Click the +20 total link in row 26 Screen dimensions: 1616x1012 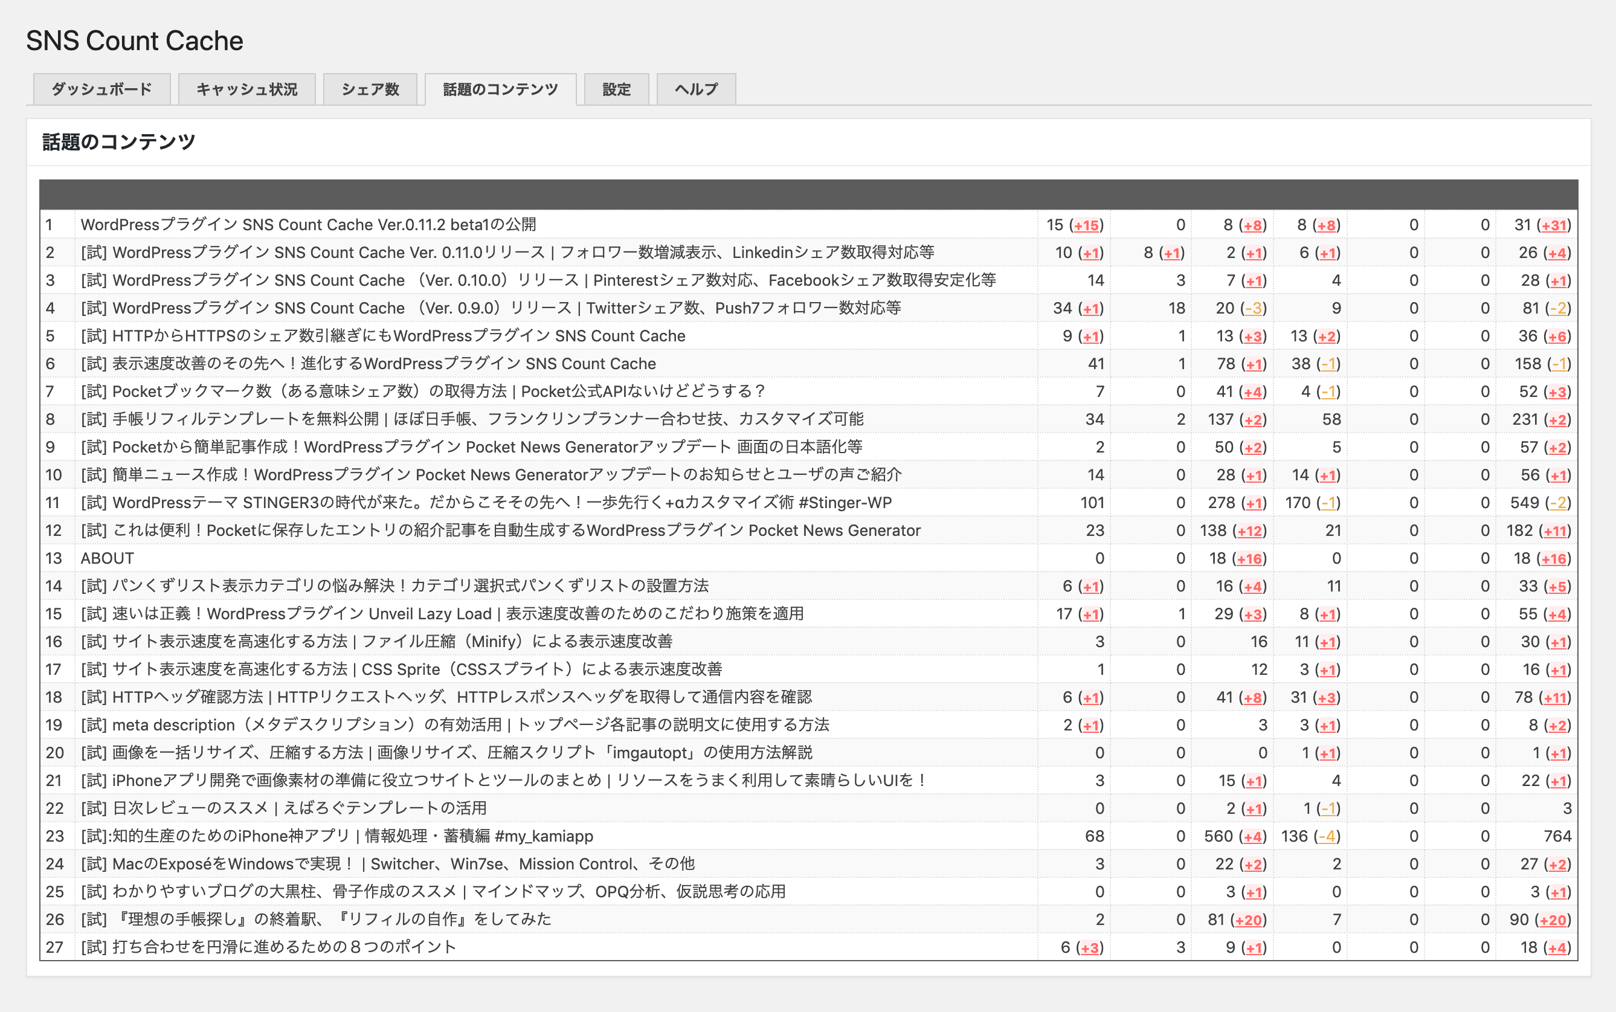1553,920
